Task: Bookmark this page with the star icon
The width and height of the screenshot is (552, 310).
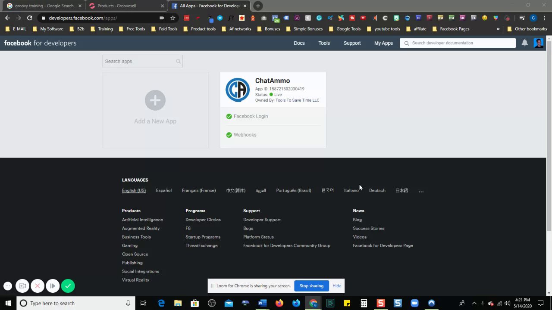Action: coord(173,18)
